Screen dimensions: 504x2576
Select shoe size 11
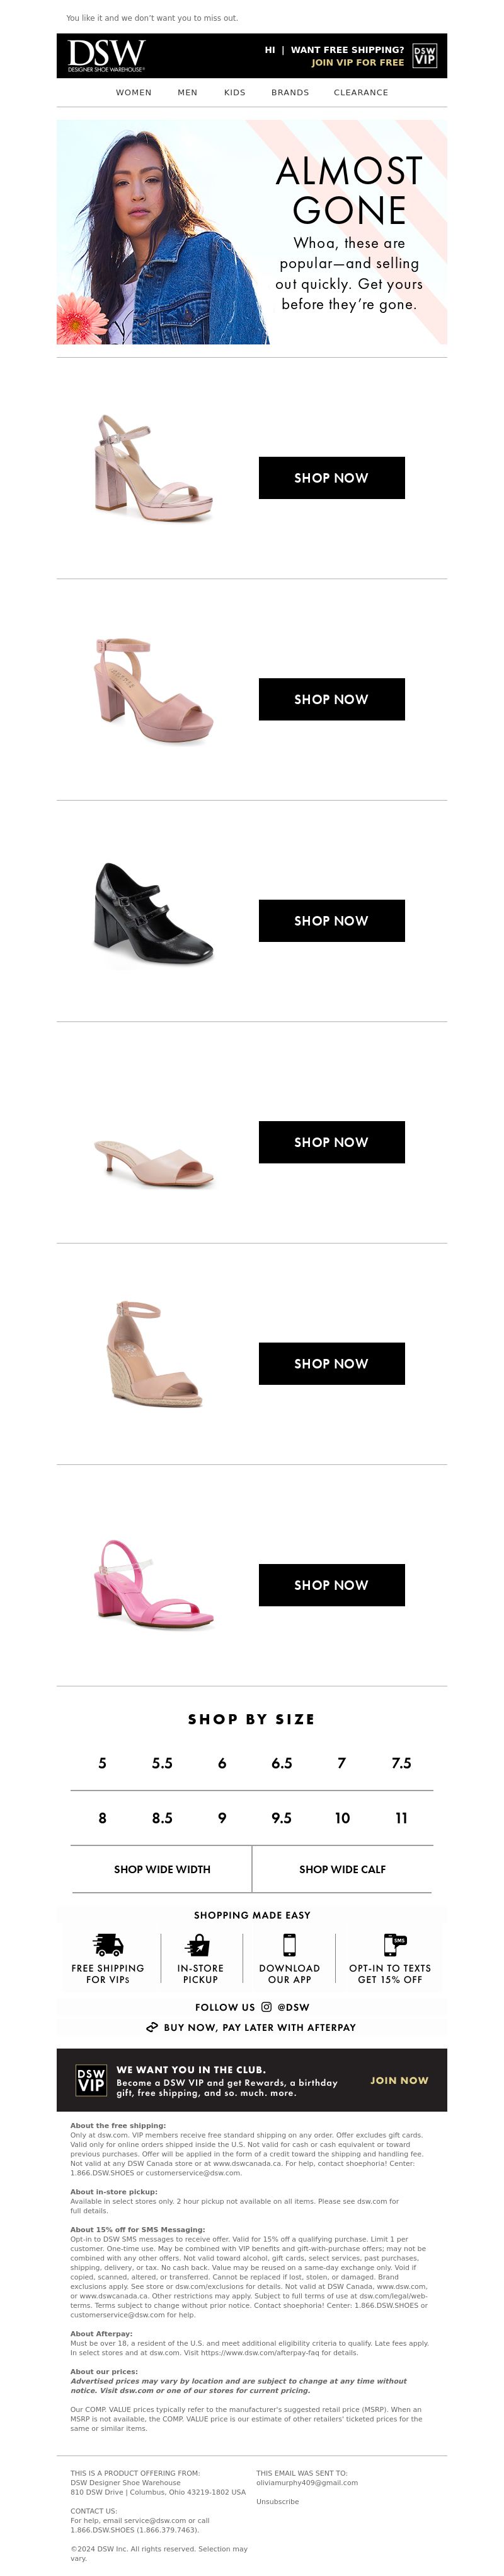click(x=401, y=1817)
